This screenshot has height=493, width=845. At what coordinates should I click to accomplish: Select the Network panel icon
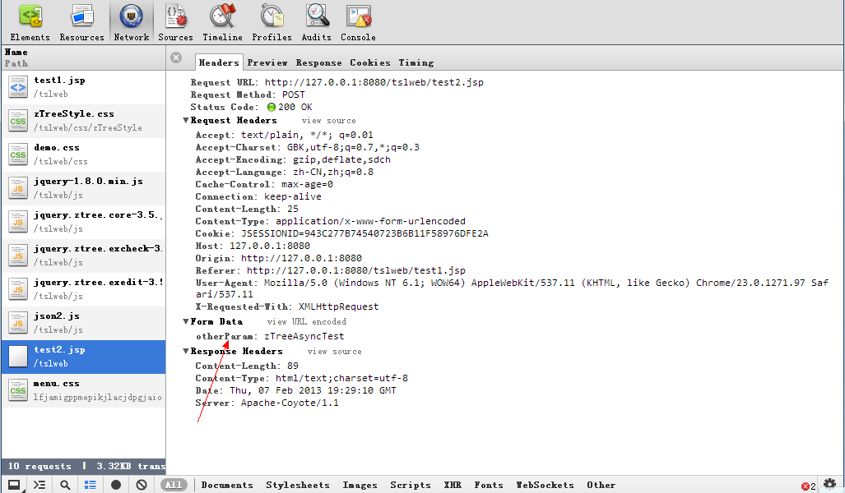point(131,16)
